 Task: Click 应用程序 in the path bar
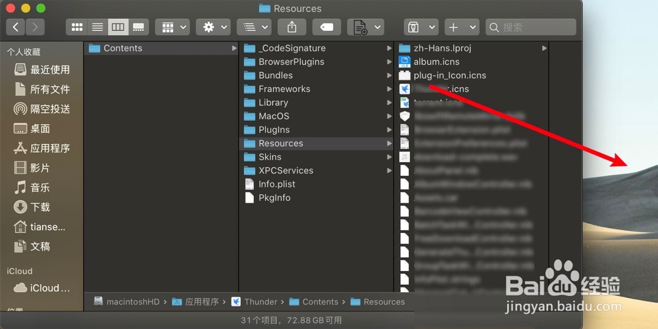click(x=195, y=302)
